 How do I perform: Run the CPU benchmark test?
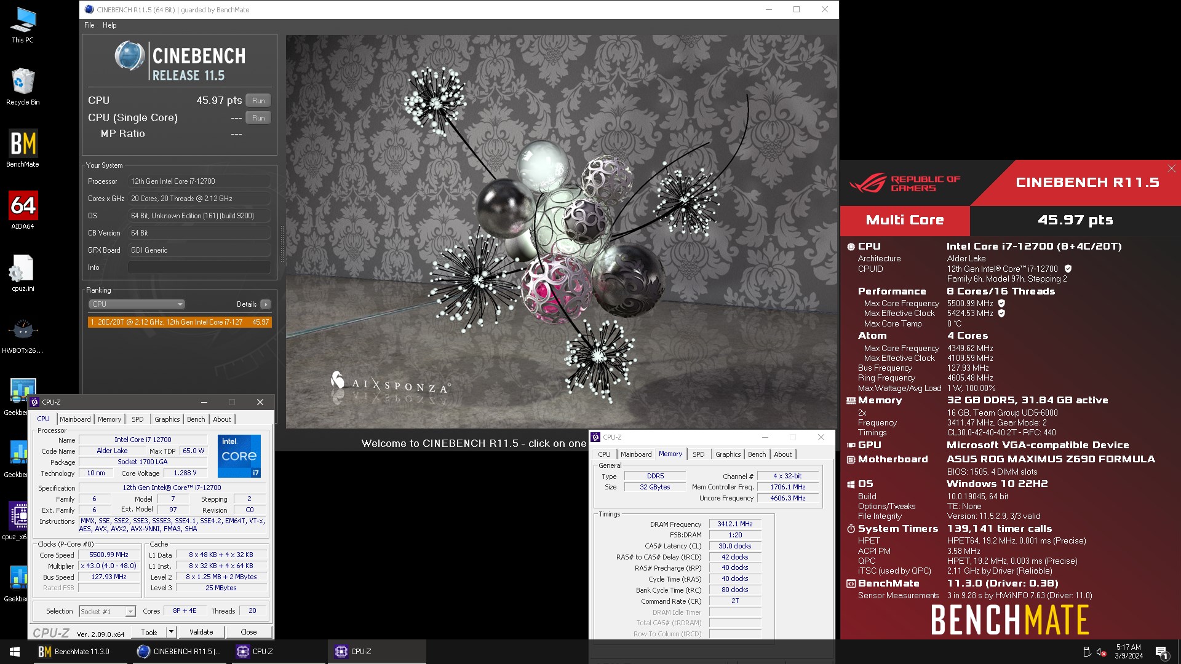click(258, 101)
